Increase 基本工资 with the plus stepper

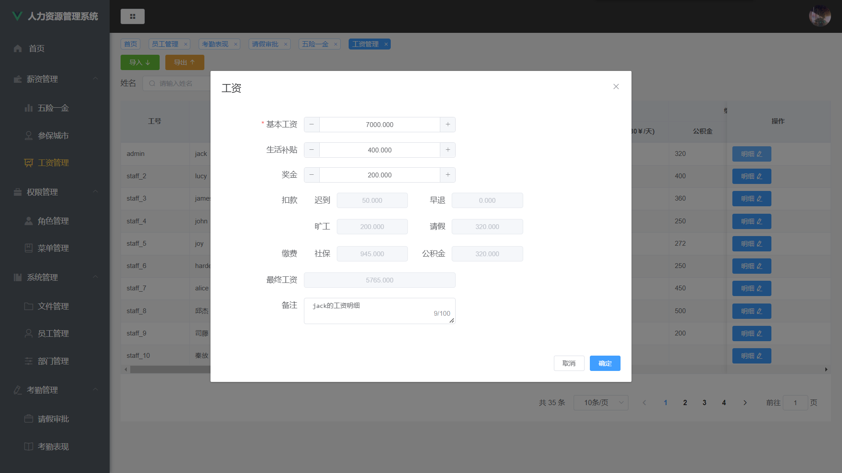pos(447,124)
